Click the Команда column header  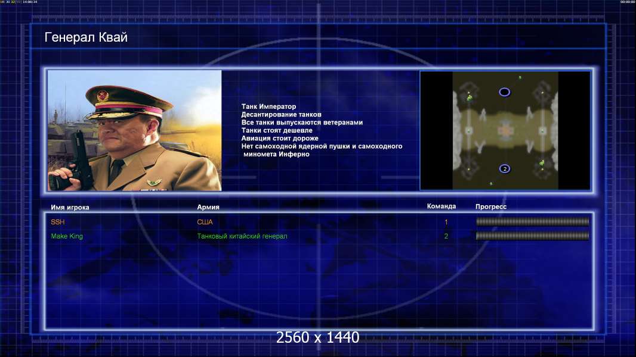[442, 206]
